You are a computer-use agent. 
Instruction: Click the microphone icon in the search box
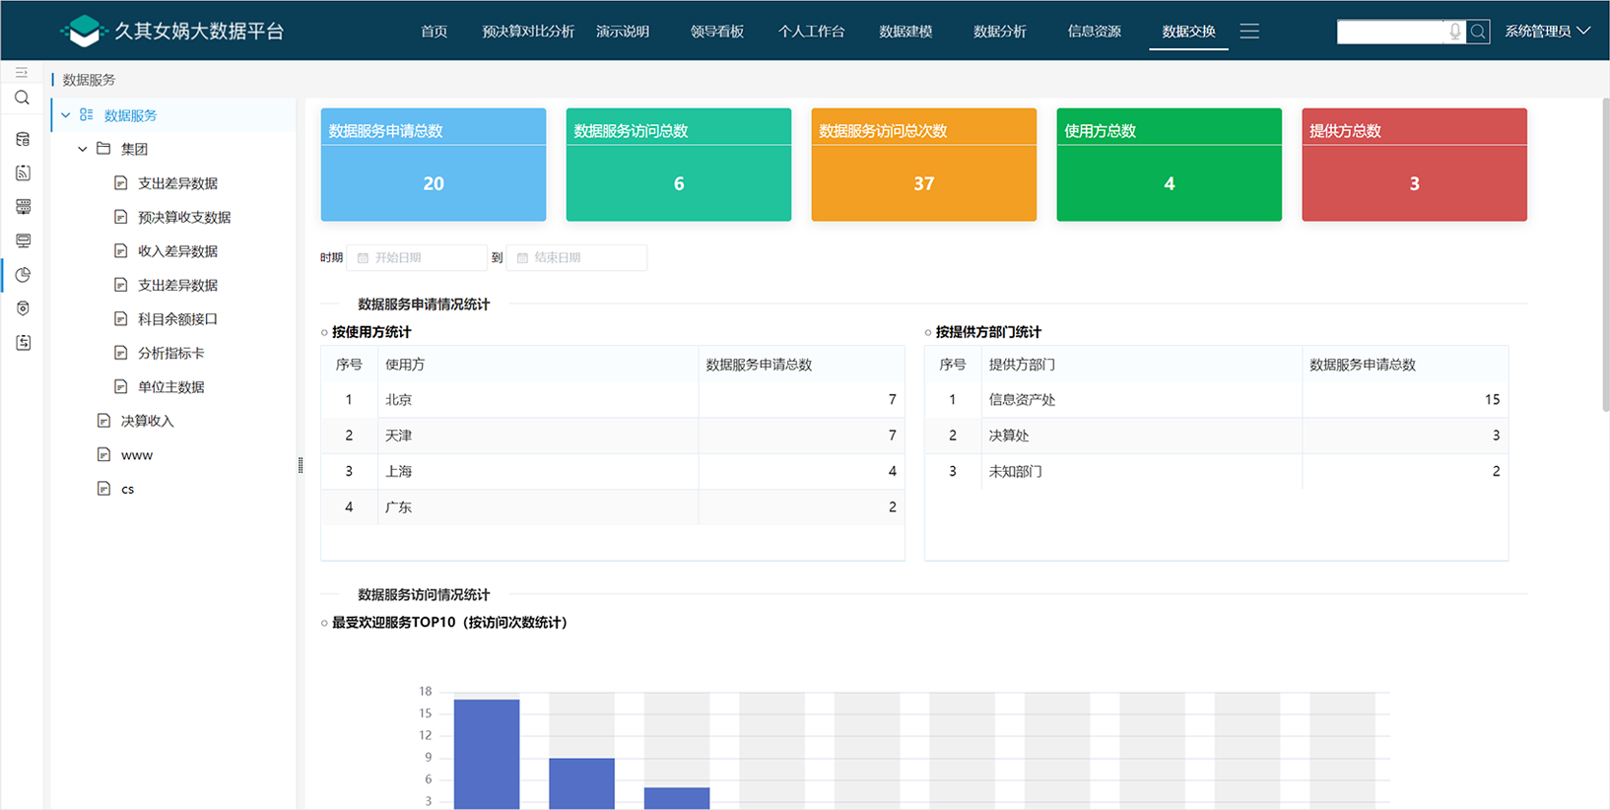(x=1454, y=32)
